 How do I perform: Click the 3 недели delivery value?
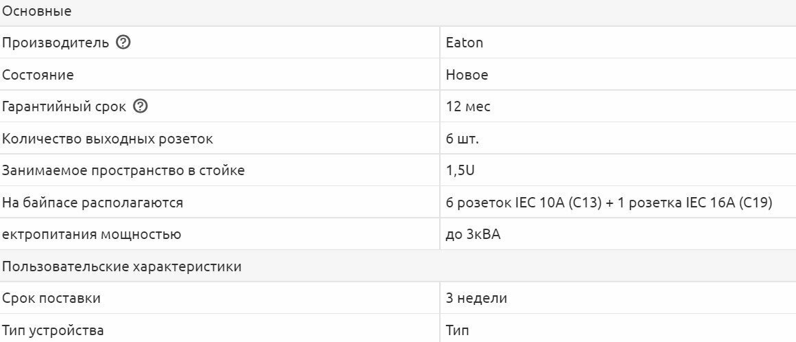476,299
